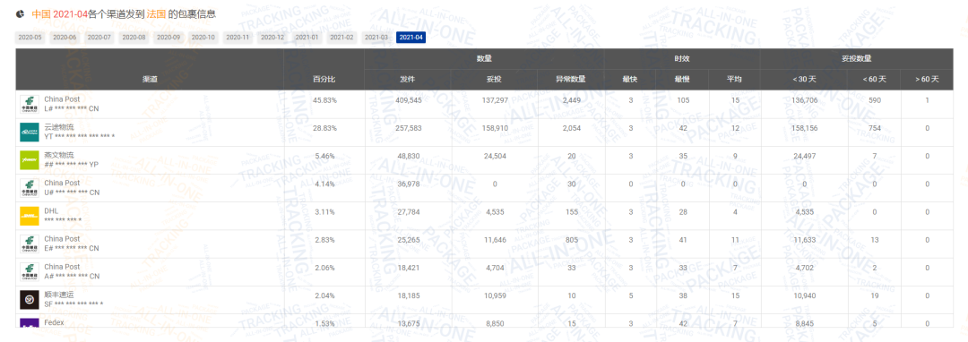
Task: Click the China Post L# carrier logo
Action: tap(29, 104)
